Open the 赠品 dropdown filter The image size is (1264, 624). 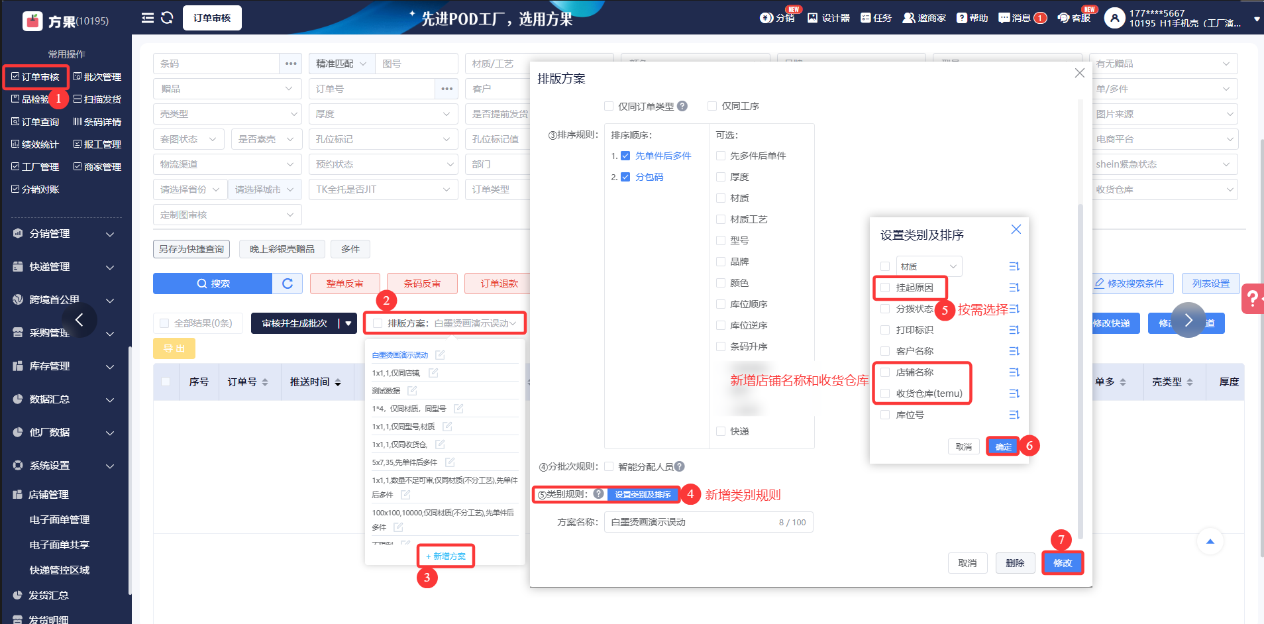pyautogui.click(x=227, y=89)
